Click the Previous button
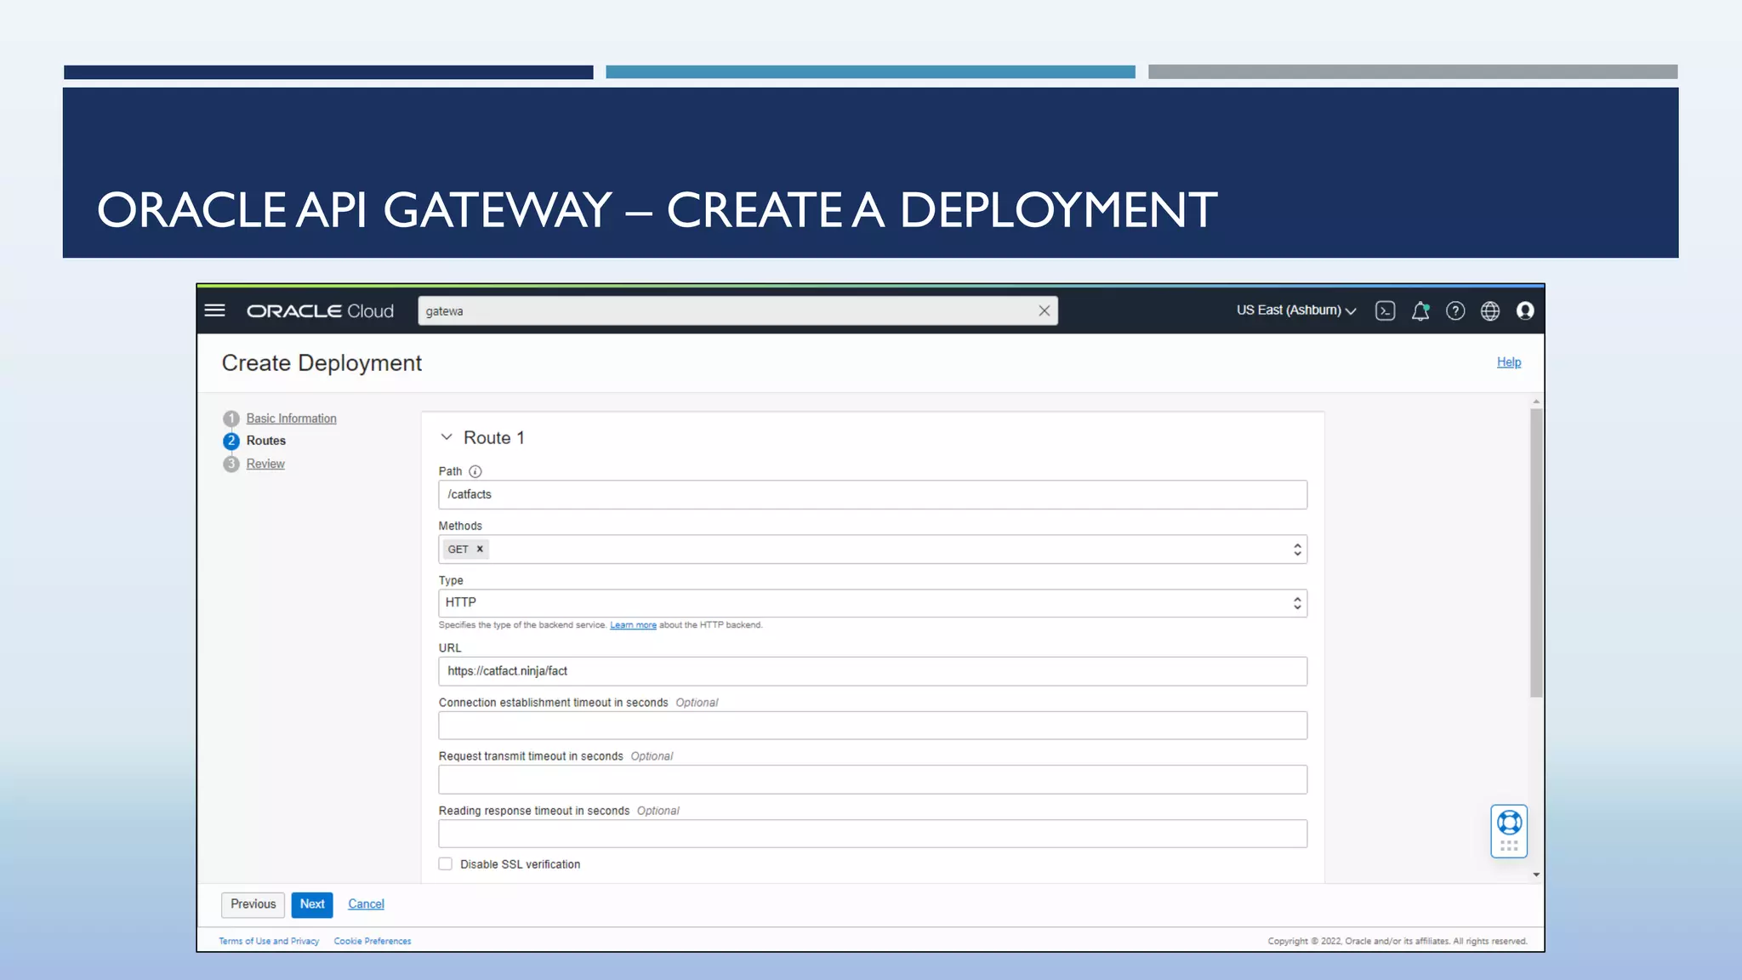The image size is (1742, 980). point(253,904)
